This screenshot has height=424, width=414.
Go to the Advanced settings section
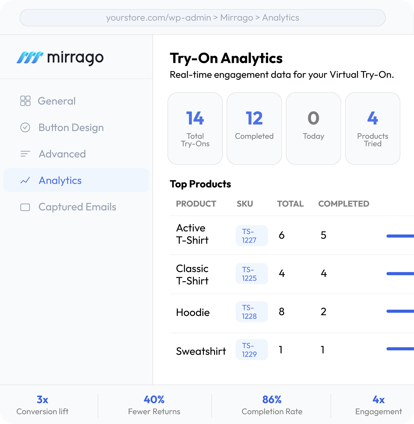76,154
